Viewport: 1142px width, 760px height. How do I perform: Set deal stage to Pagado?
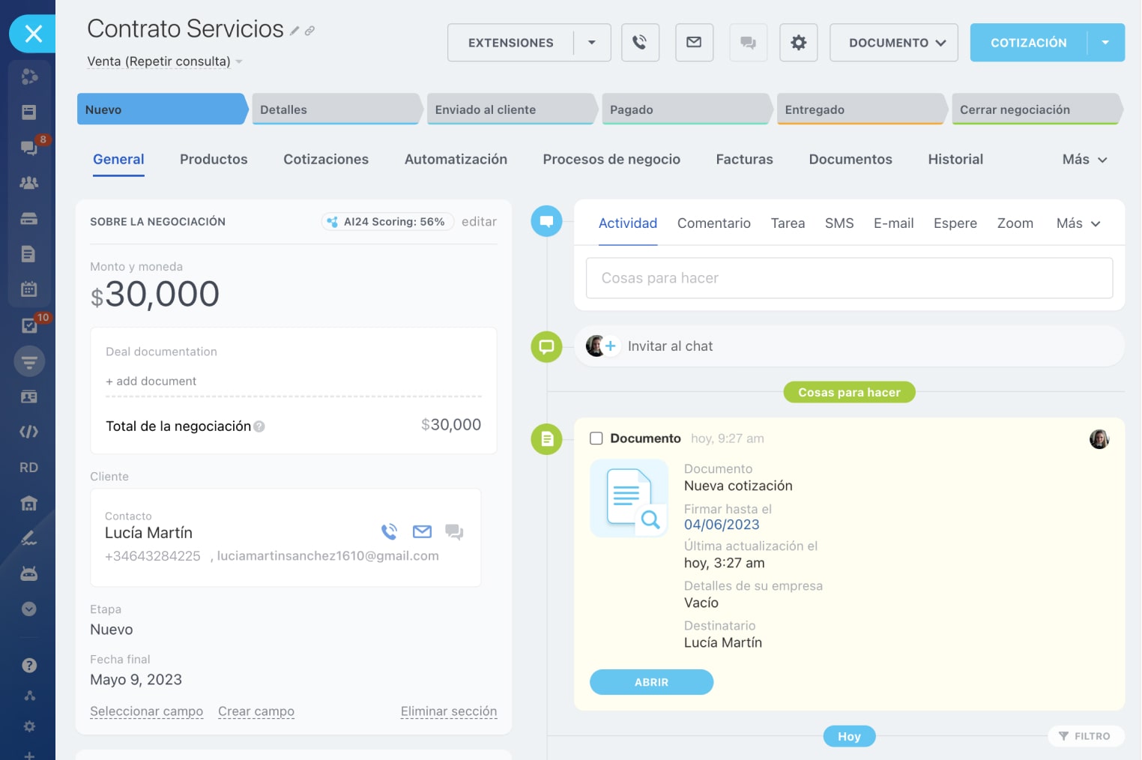click(x=685, y=109)
